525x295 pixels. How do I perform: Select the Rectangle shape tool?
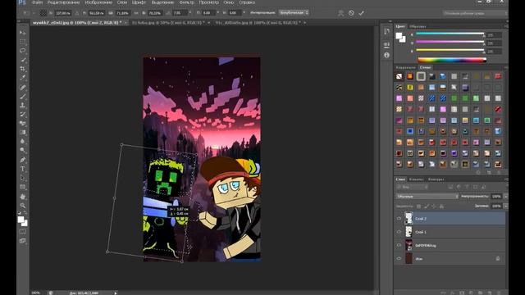point(22,187)
